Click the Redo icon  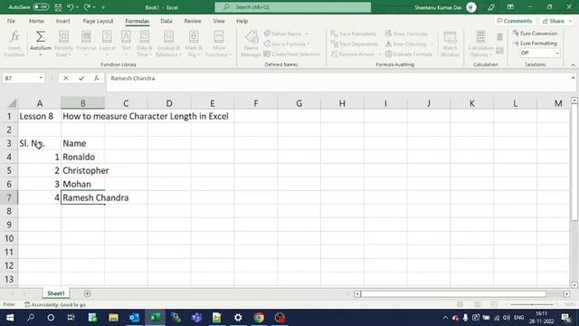tap(87, 7)
